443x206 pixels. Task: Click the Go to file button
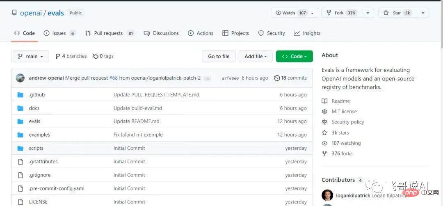[219, 56]
